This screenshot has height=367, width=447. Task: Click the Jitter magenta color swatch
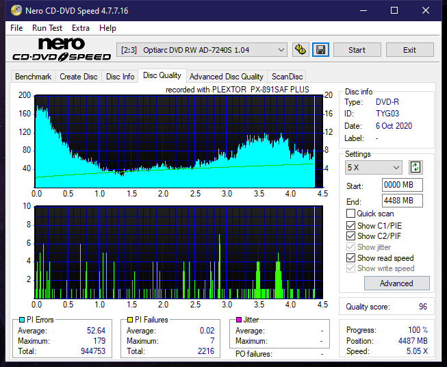[x=239, y=320]
